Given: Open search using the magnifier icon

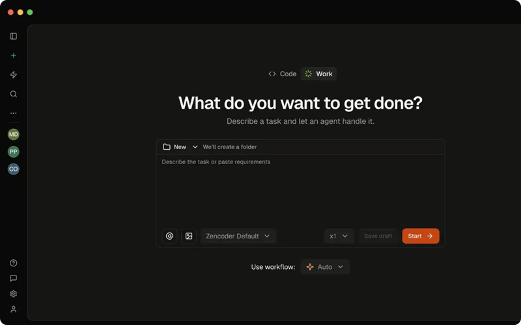Looking at the screenshot, I should (13, 94).
